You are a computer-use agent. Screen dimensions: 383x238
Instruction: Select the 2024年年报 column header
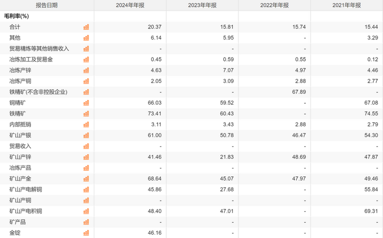130,5
